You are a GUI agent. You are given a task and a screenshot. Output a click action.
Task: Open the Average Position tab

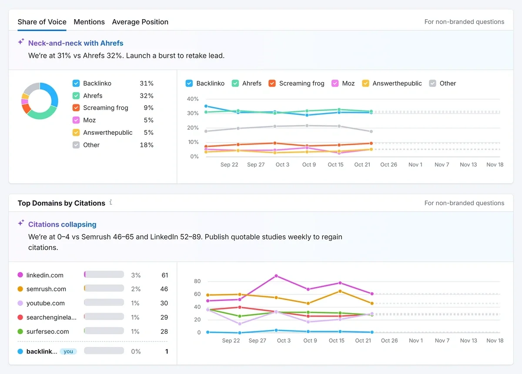tap(140, 22)
